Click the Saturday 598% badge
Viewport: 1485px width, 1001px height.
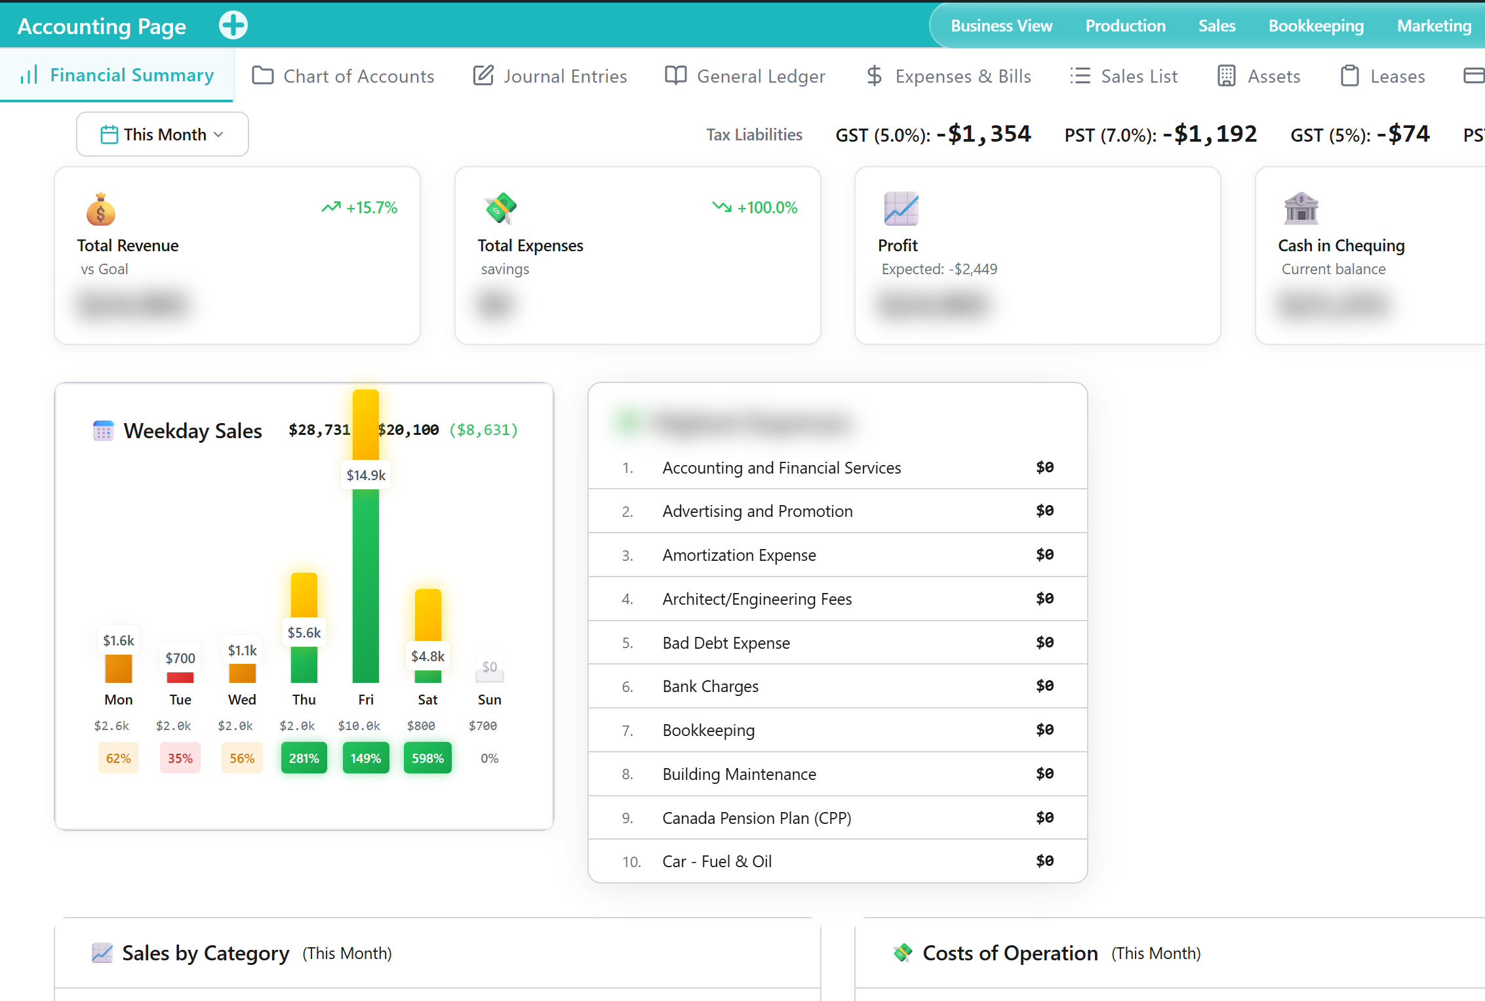click(427, 758)
